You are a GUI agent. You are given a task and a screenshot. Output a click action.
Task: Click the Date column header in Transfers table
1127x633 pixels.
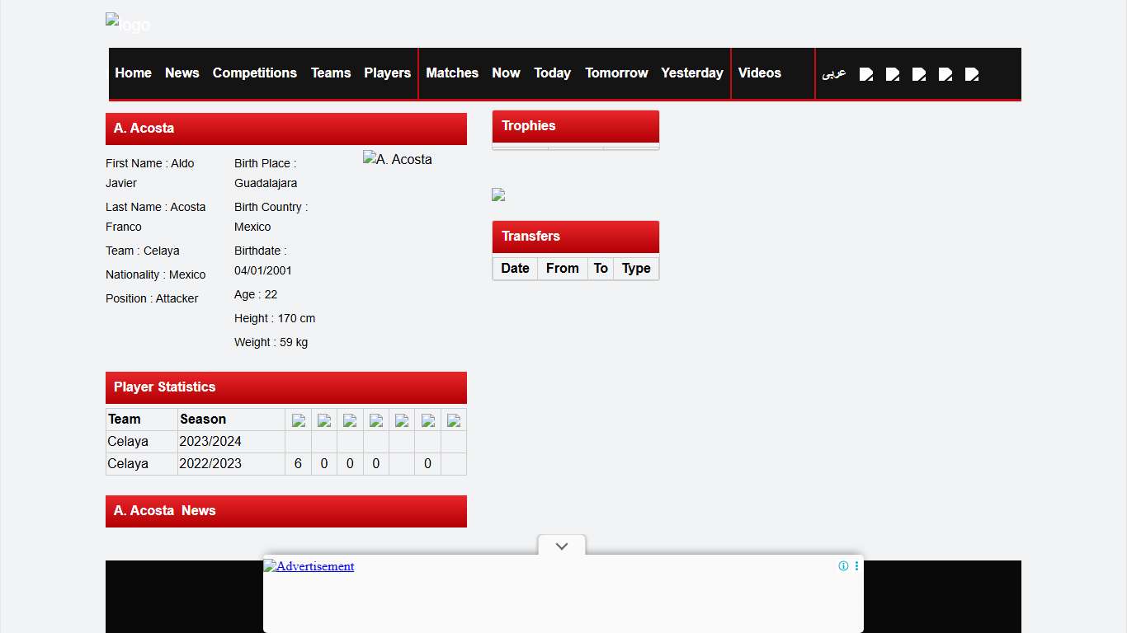(x=515, y=268)
